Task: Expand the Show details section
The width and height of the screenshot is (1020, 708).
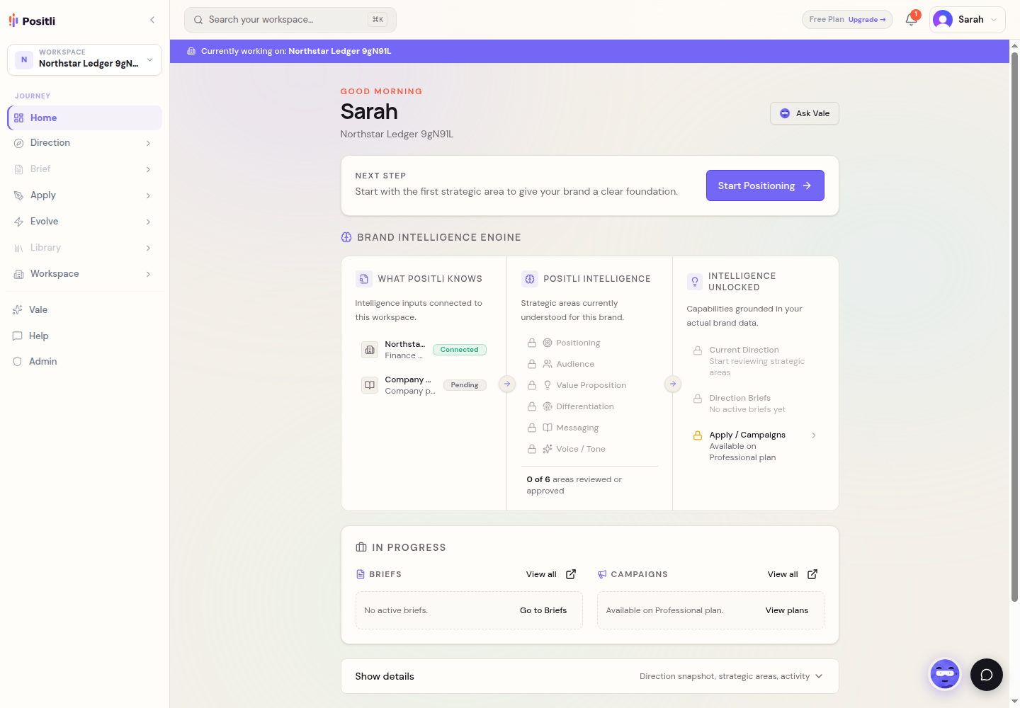Action: (590, 676)
